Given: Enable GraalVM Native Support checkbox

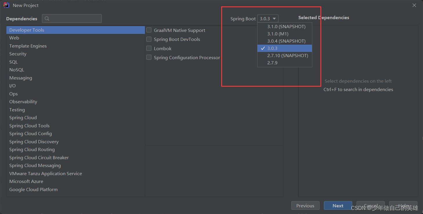Looking at the screenshot, I should point(149,30).
